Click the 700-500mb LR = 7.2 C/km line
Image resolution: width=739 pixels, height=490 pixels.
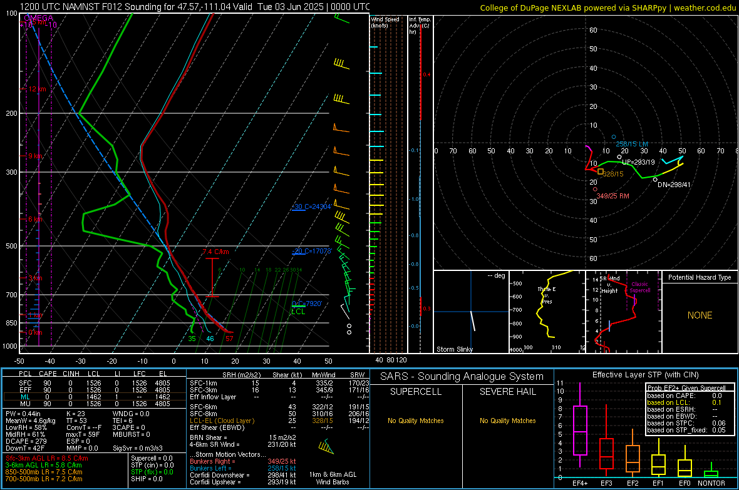44,479
